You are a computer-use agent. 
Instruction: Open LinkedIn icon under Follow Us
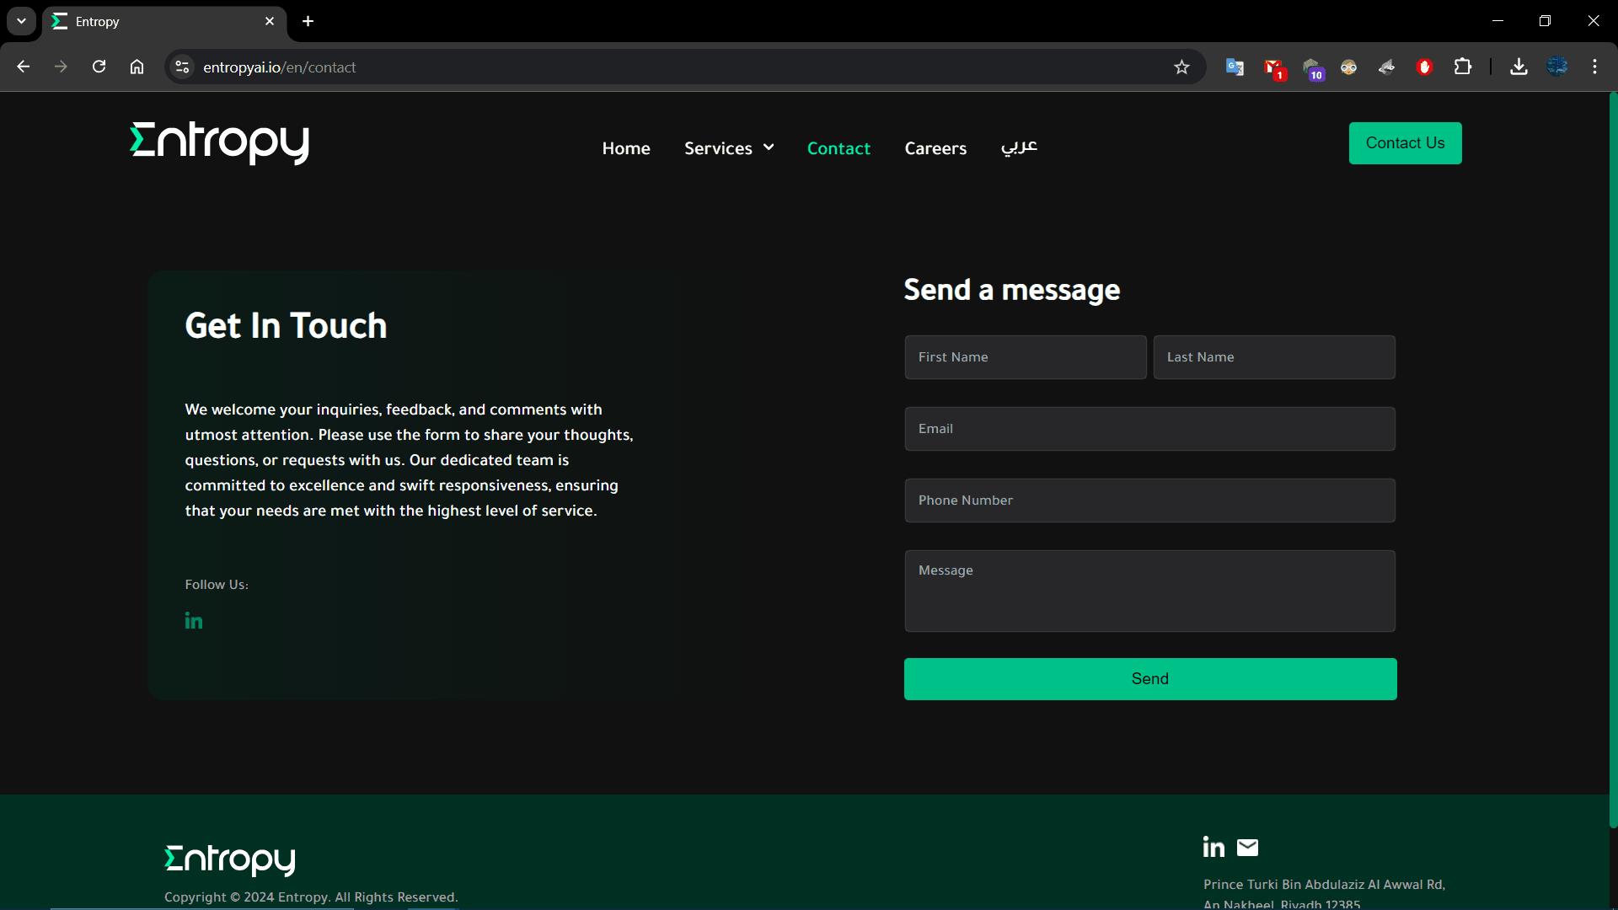[x=194, y=621]
